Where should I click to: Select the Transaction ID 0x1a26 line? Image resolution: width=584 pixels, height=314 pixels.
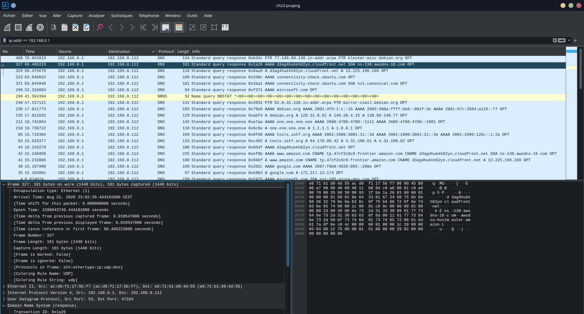coord(40,312)
